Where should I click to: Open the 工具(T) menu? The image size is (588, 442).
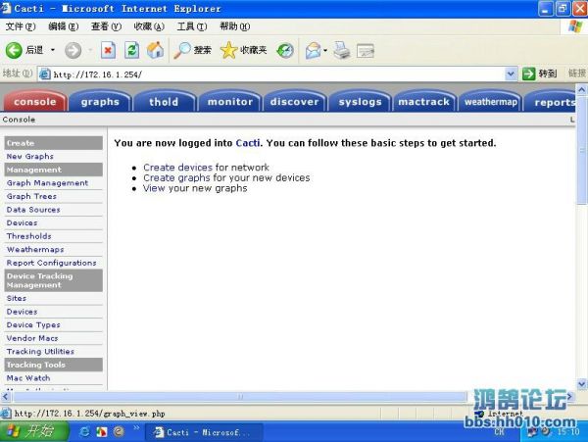pos(192,26)
